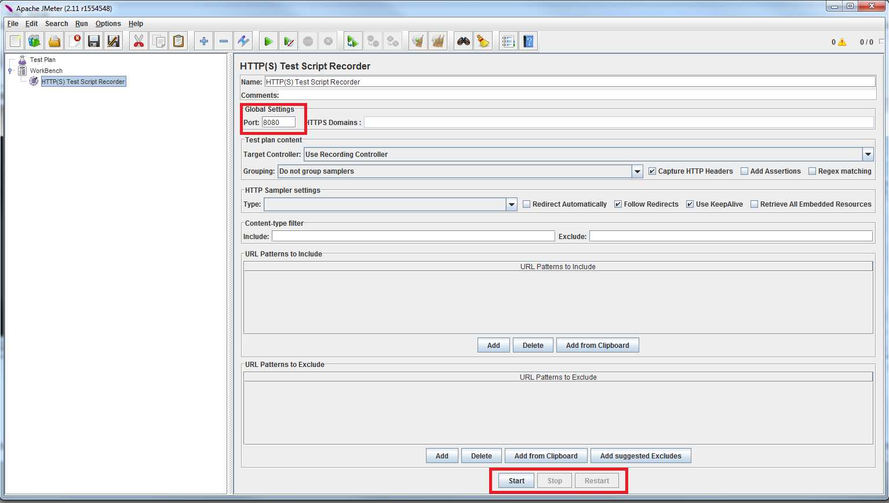
Task: Click the Content-type Include field
Action: [413, 236]
